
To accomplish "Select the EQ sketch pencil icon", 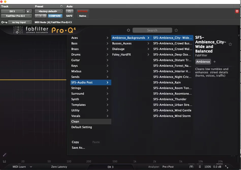I will click(5, 155).
